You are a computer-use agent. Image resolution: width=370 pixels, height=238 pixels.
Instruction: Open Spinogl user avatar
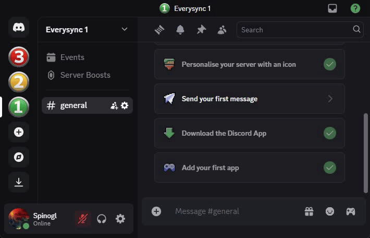19,219
